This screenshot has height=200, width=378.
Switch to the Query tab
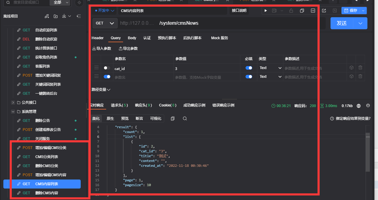pyautogui.click(x=116, y=38)
